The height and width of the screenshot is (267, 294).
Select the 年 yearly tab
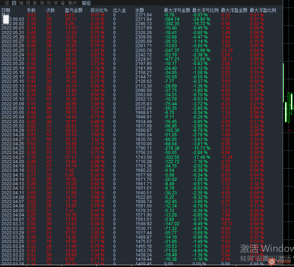pyautogui.click(x=42, y=3)
